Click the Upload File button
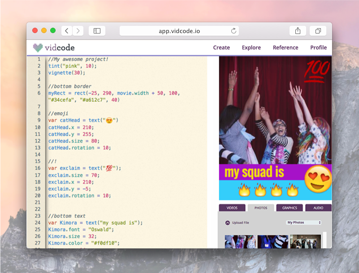This screenshot has height=273, width=359. (241, 223)
